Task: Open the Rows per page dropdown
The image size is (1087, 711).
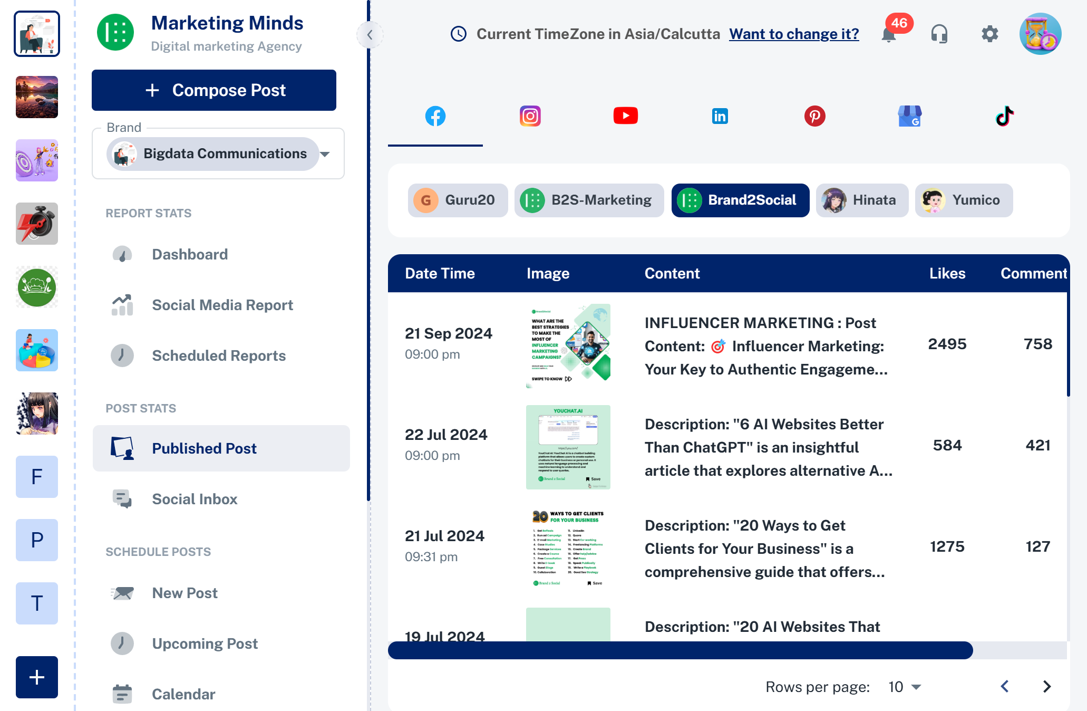Action: (905, 687)
